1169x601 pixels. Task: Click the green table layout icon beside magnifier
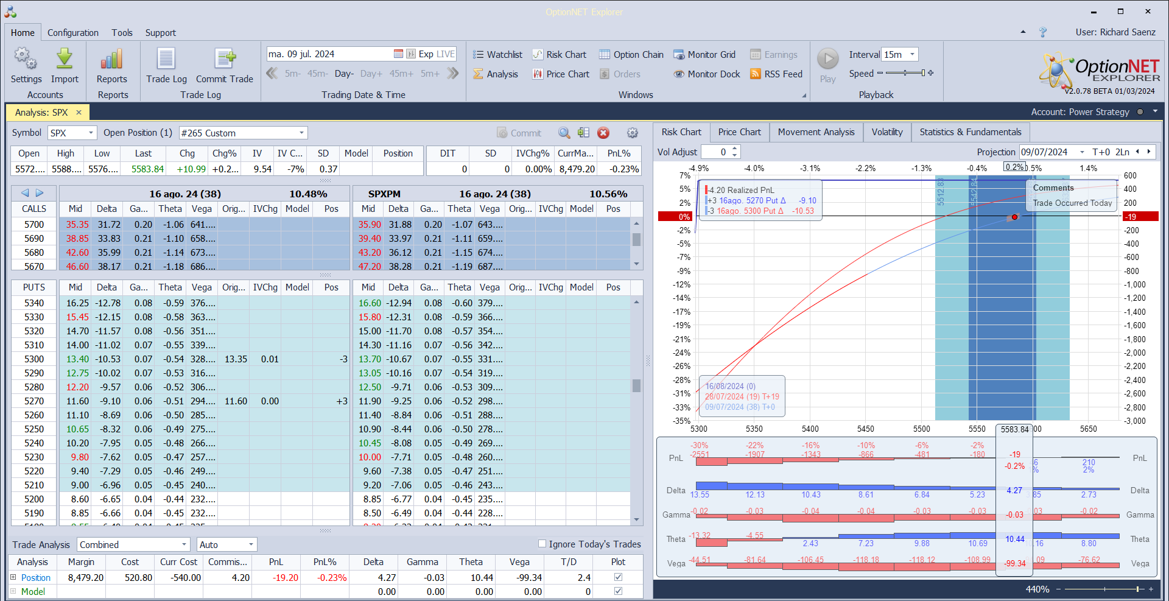[584, 133]
